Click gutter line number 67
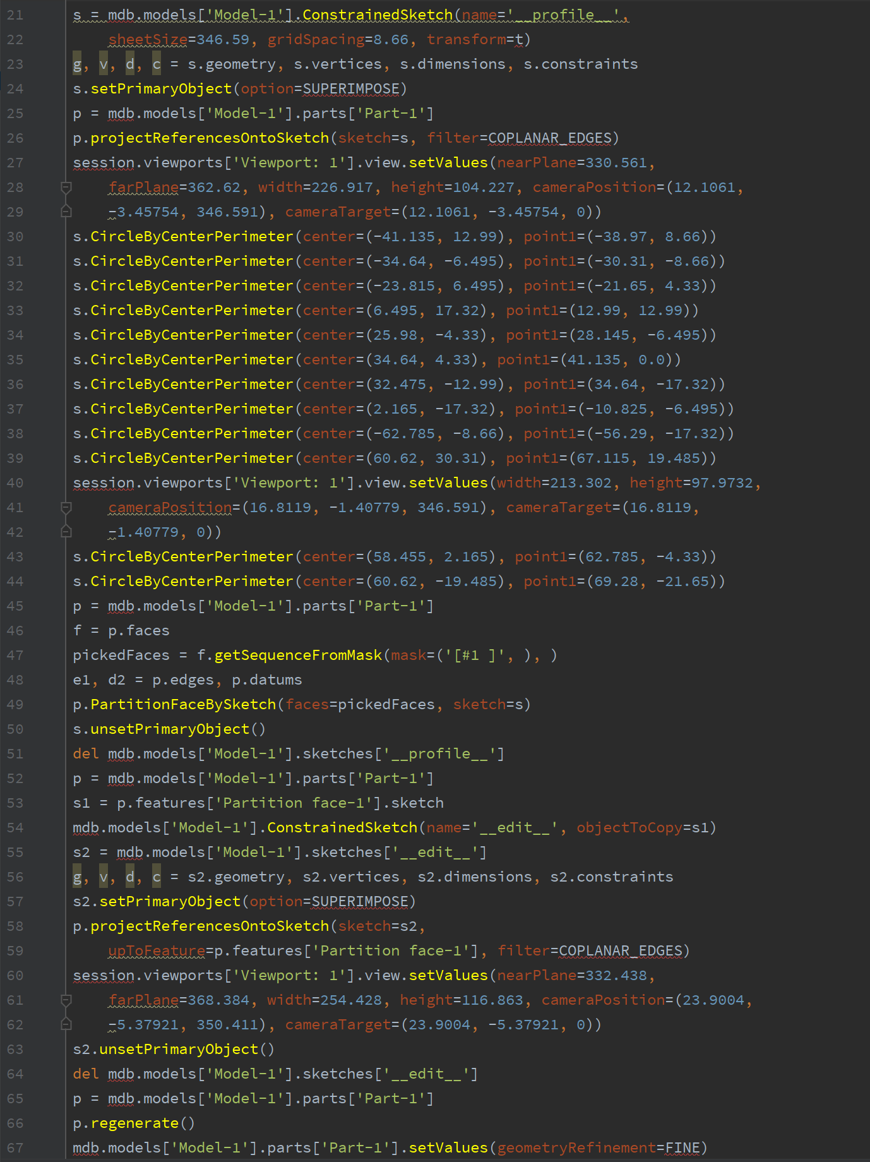The width and height of the screenshot is (870, 1162). coord(15,1147)
